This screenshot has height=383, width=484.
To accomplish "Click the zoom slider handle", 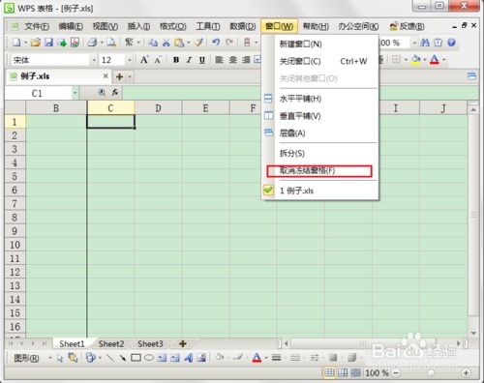I will click(431, 372).
